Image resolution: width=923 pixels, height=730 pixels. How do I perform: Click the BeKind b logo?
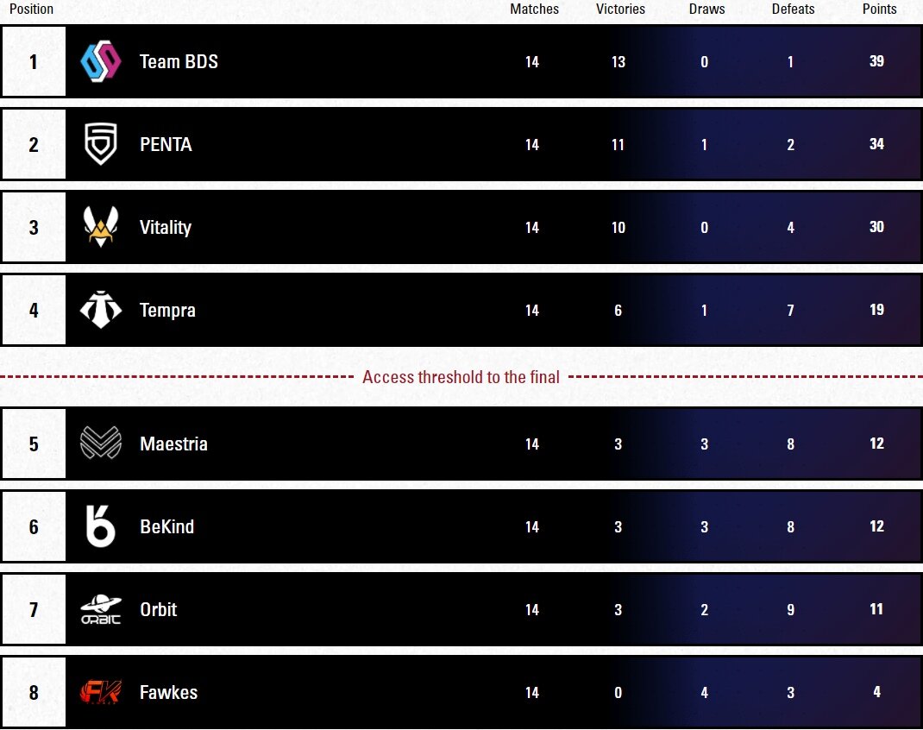click(101, 526)
